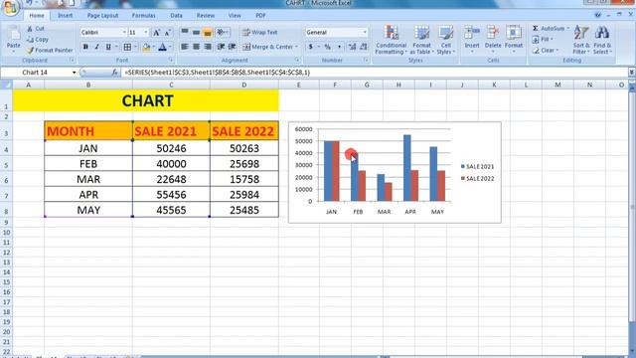The height and width of the screenshot is (358, 636).
Task: Click the SALE 2021 legend entry
Action: pos(477,166)
